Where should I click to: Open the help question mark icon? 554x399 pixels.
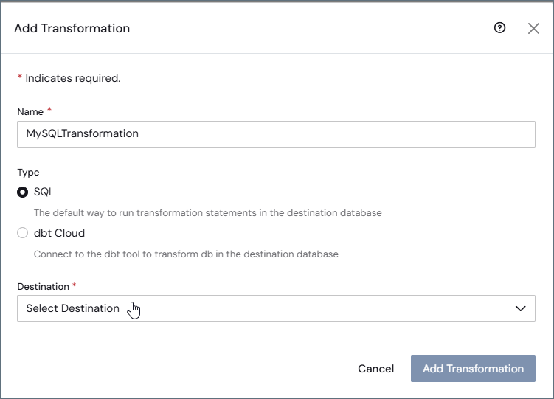pos(499,27)
